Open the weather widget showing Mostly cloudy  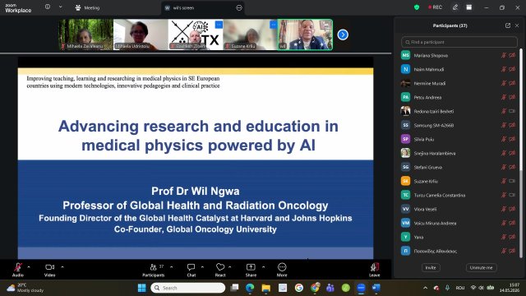point(25,288)
